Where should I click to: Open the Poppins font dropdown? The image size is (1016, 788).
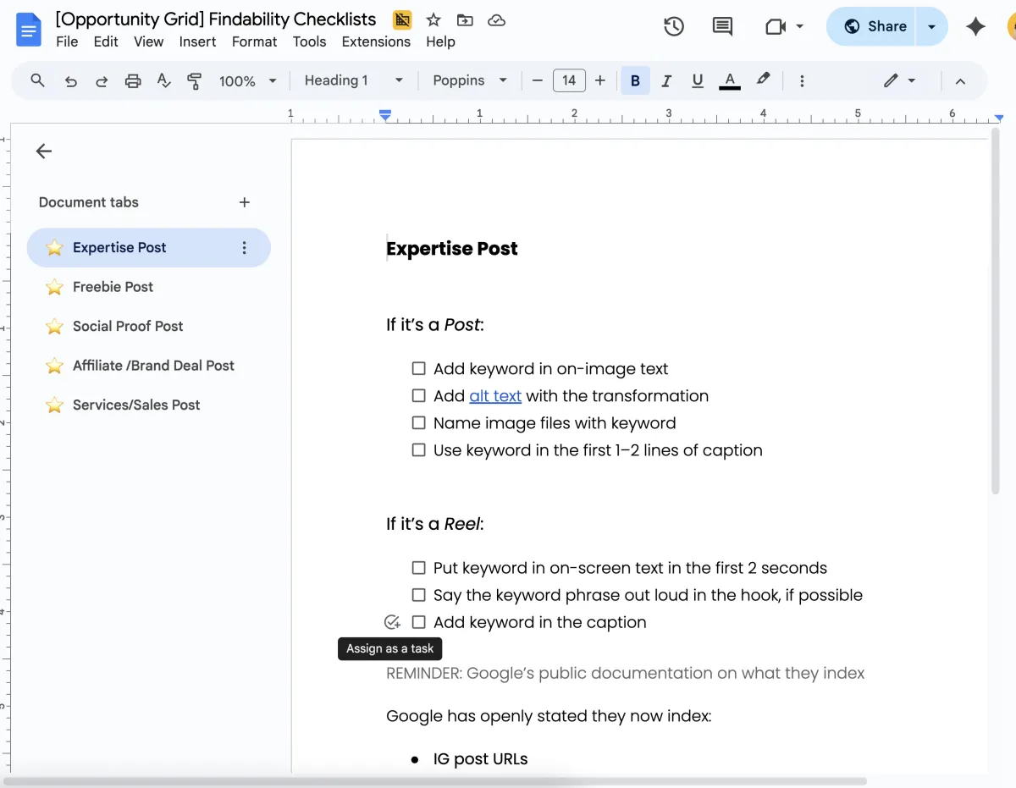pyautogui.click(x=470, y=80)
